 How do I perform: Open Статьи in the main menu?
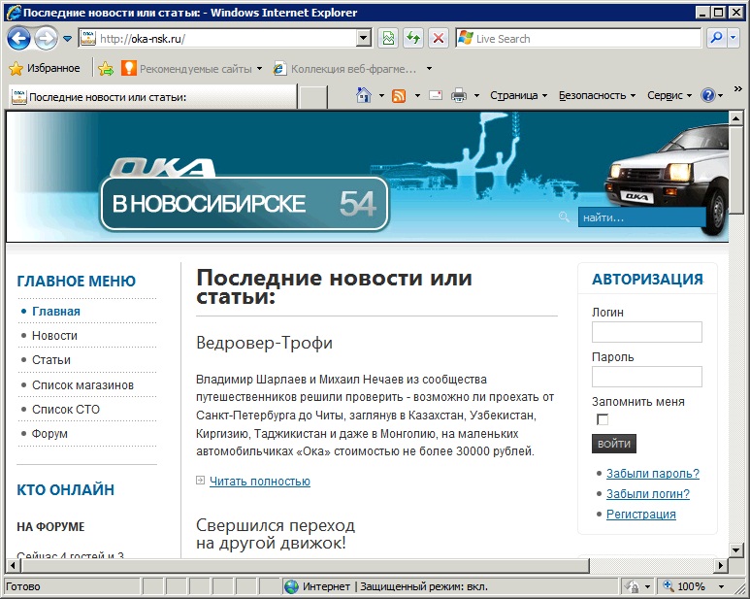[51, 360]
